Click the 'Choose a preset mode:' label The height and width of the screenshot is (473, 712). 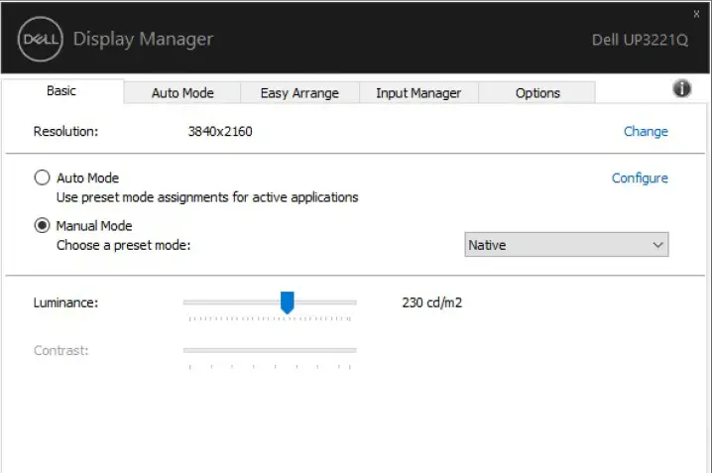[124, 245]
